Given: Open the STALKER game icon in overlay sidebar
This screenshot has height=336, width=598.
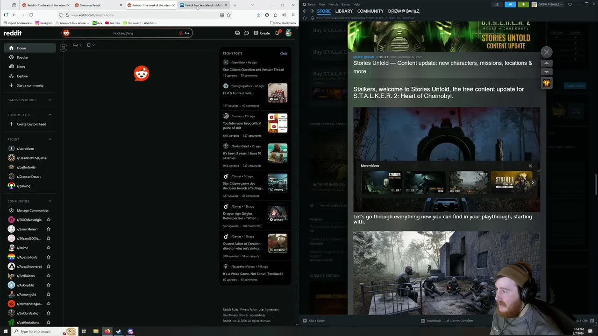Looking at the screenshot, I should point(546,83).
